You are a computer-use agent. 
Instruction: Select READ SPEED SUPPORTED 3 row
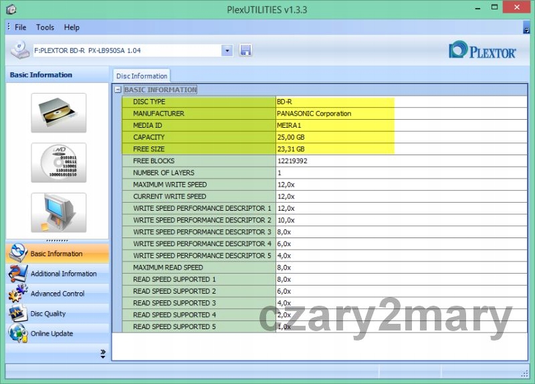(324, 303)
